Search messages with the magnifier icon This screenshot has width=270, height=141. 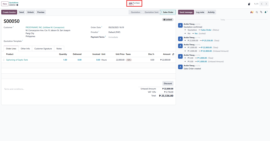[257, 12]
